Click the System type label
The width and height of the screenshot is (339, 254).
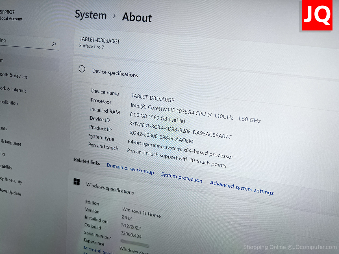point(101,137)
